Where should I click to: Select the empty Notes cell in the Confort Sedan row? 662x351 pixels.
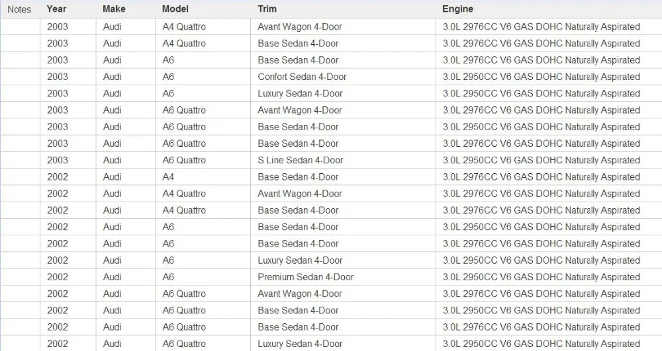(21, 77)
